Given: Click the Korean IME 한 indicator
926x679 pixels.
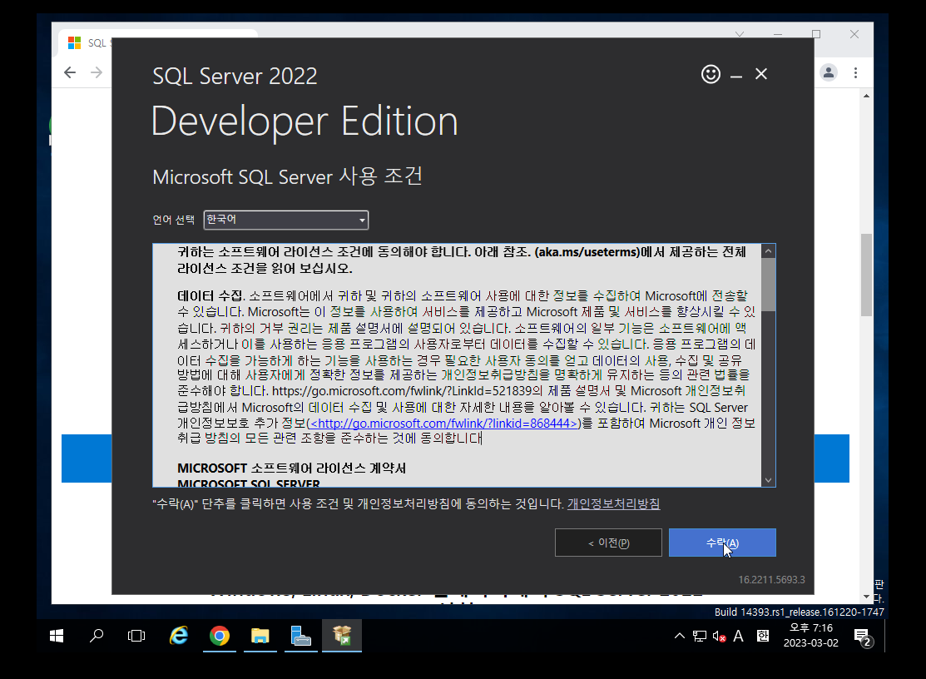Looking at the screenshot, I should coord(762,636).
